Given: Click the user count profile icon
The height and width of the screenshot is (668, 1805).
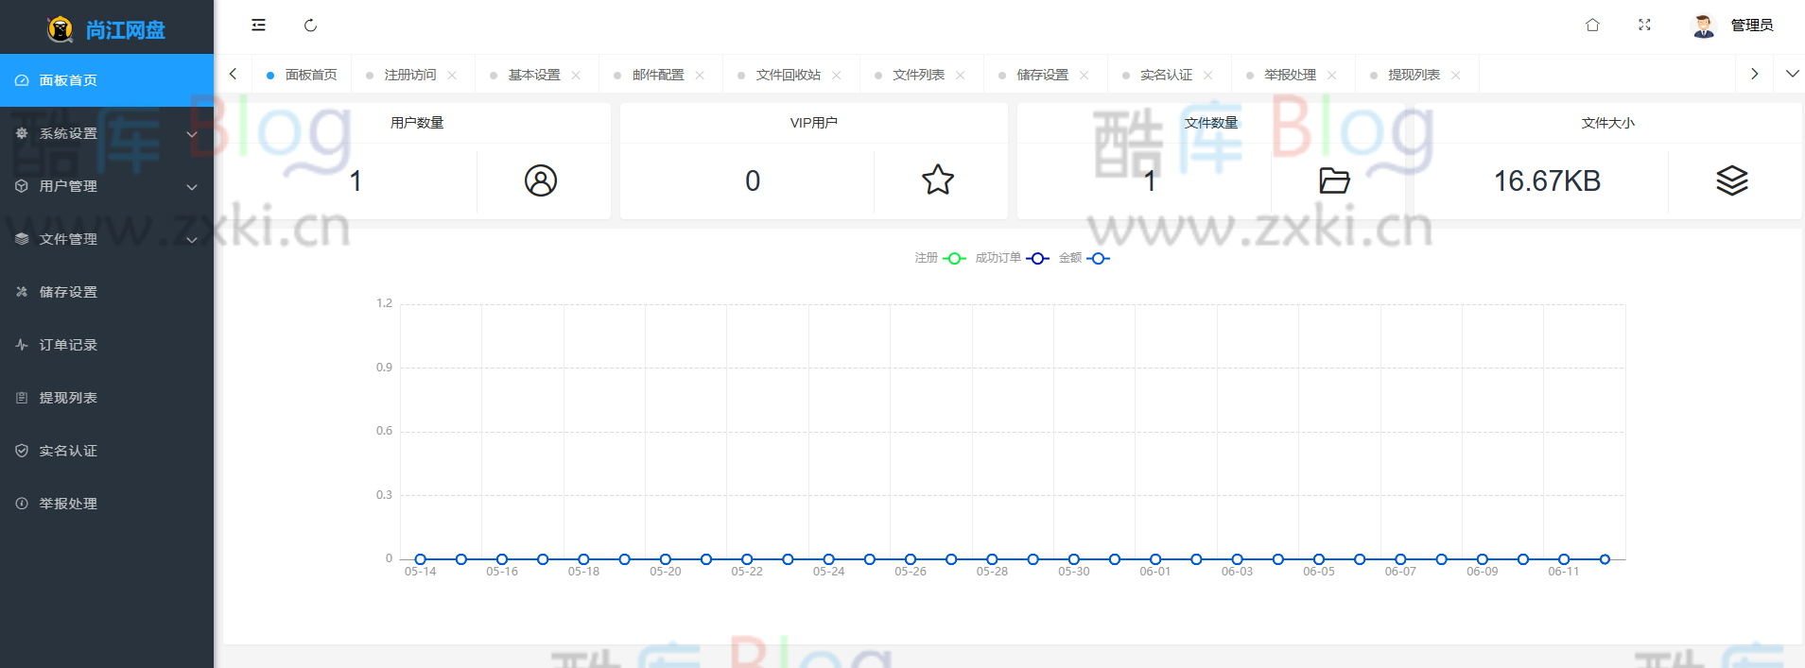Looking at the screenshot, I should point(541,180).
